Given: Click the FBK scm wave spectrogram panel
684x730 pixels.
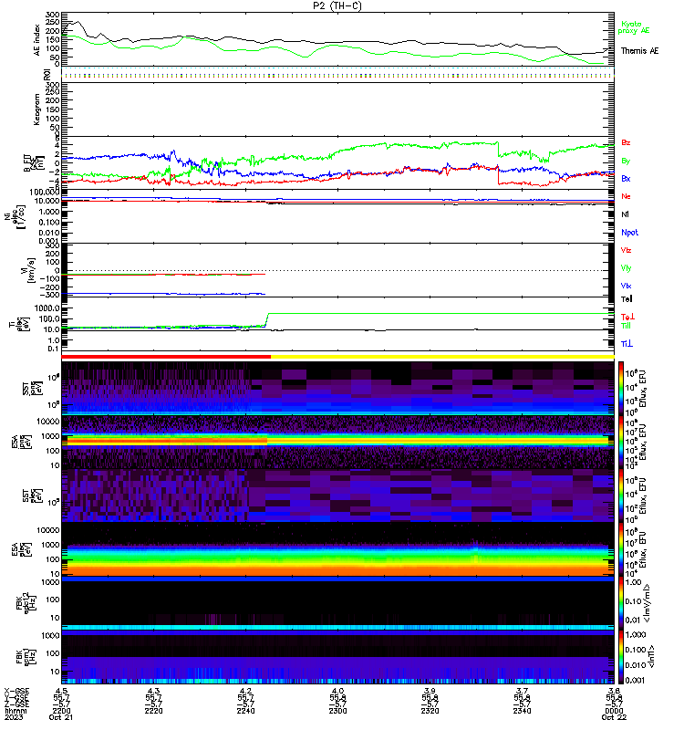Looking at the screenshot, I should pos(337,657).
